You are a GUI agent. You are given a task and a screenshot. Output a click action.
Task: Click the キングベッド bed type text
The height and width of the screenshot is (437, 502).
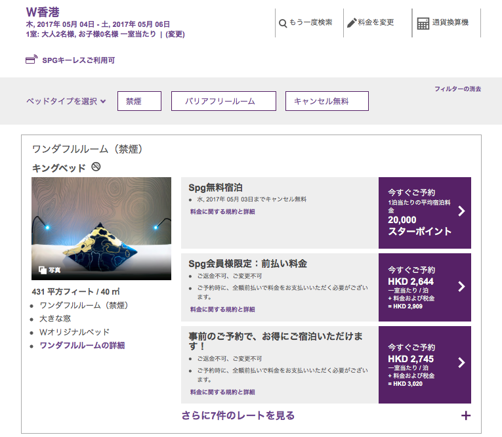[x=58, y=168]
